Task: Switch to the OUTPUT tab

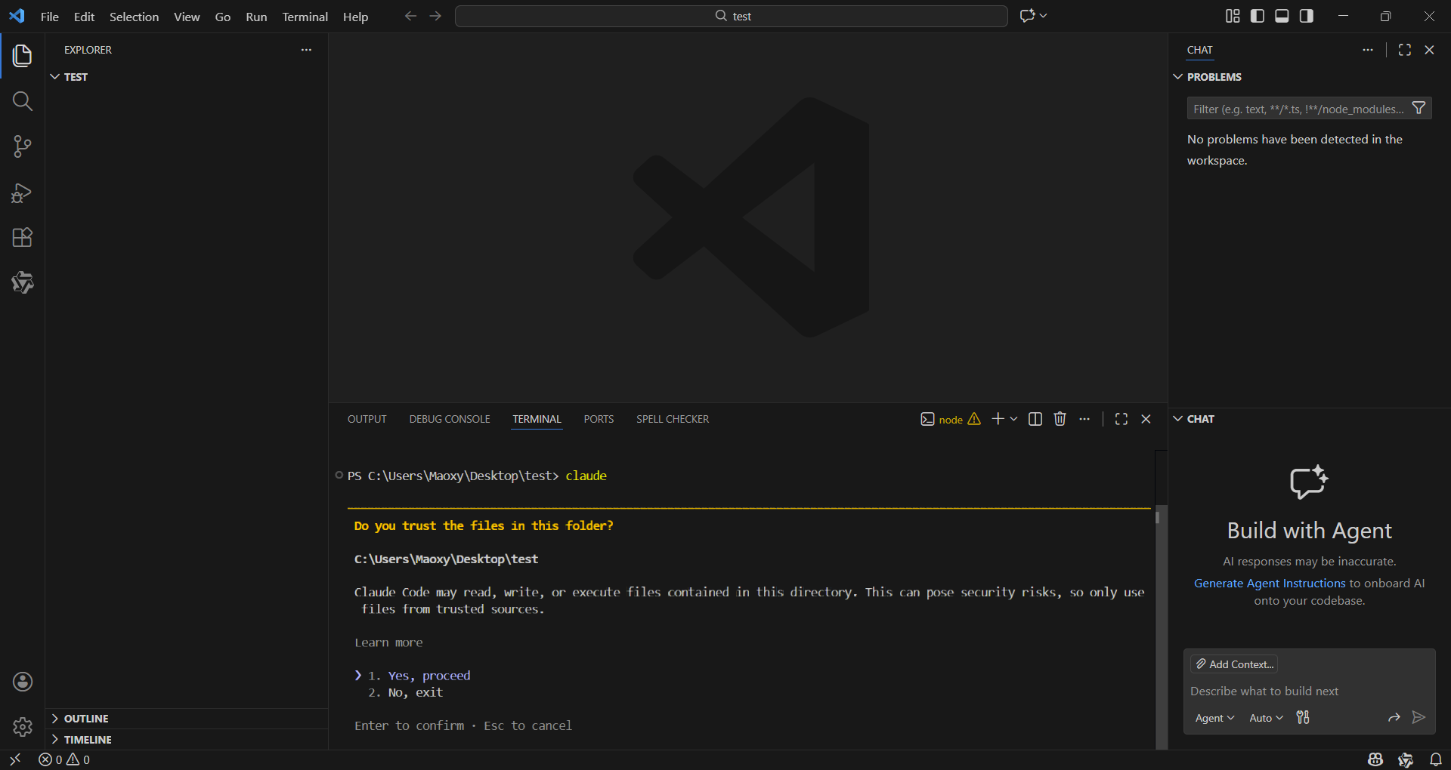Action: click(367, 419)
